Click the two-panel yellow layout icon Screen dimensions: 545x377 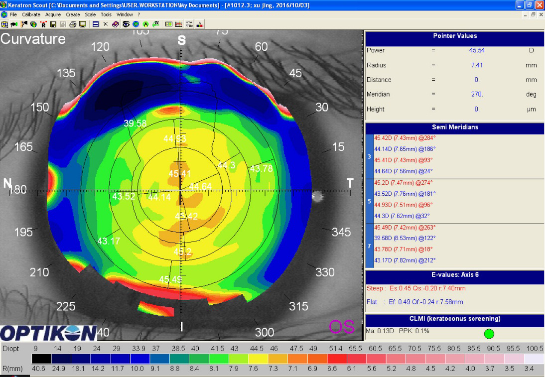click(169, 24)
